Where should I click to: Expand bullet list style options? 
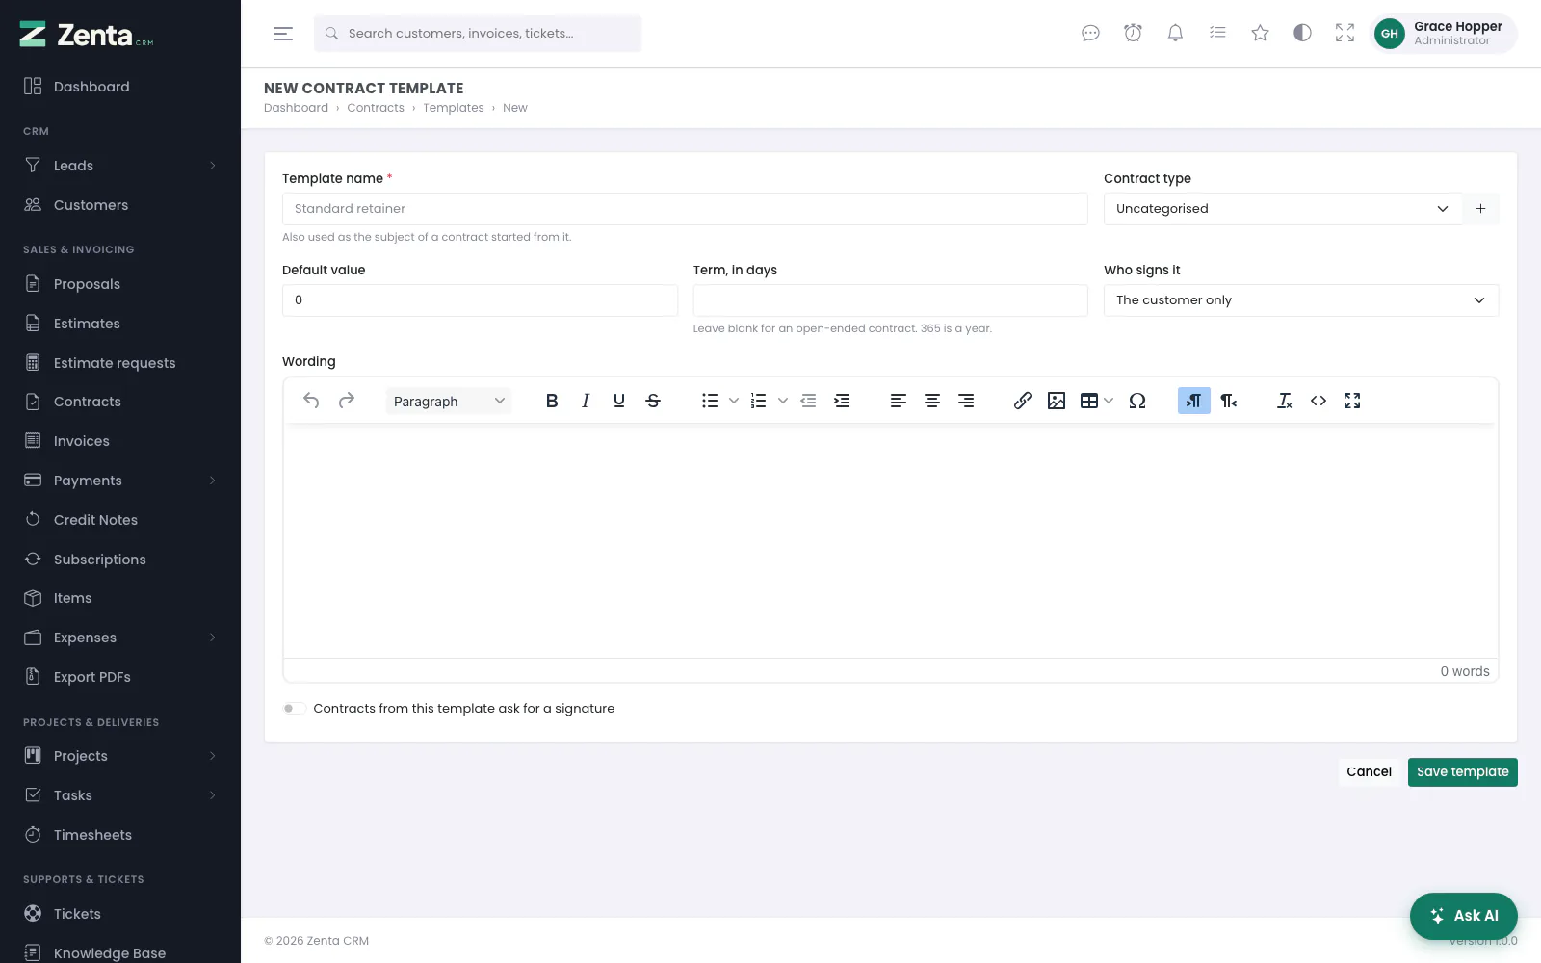734,401
